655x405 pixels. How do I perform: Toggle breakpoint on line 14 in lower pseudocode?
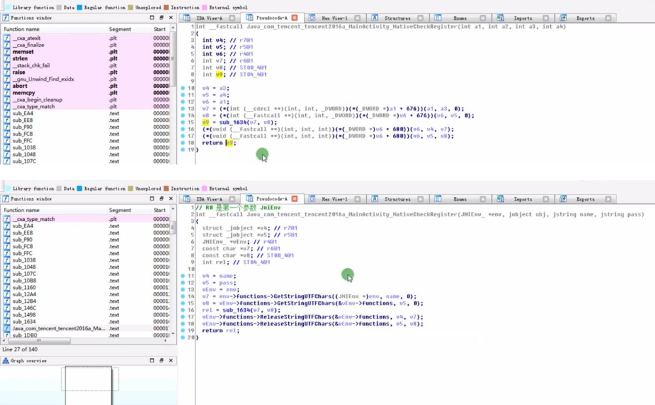[x=183, y=296]
